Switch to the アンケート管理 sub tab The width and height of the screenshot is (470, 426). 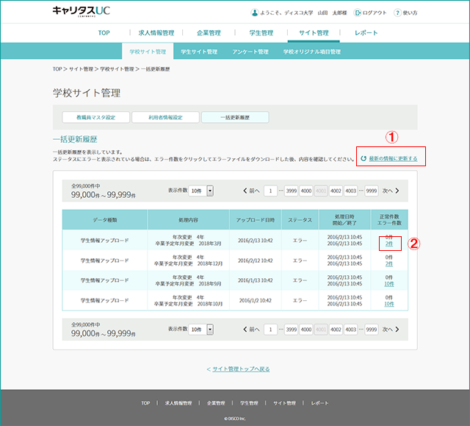250,52
